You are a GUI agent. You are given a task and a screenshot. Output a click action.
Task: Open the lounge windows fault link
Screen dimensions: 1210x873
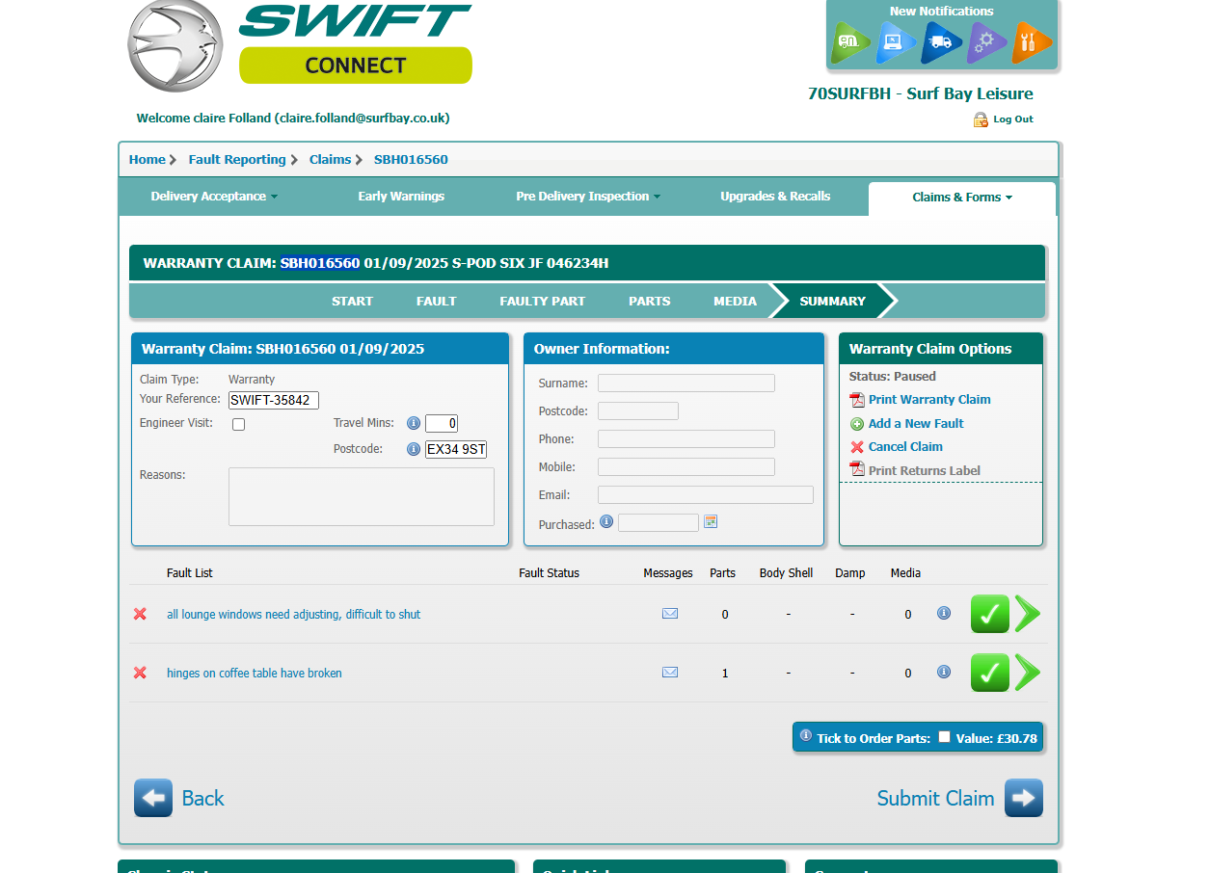pyautogui.click(x=294, y=615)
